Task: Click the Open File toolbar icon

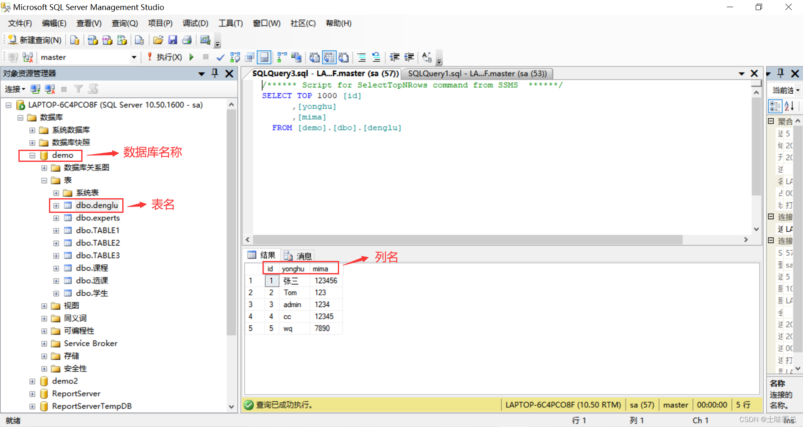Action: click(x=158, y=40)
